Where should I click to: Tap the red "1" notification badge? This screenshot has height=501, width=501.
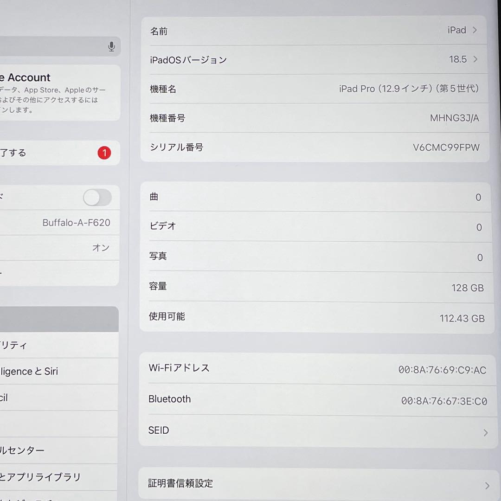tap(104, 153)
